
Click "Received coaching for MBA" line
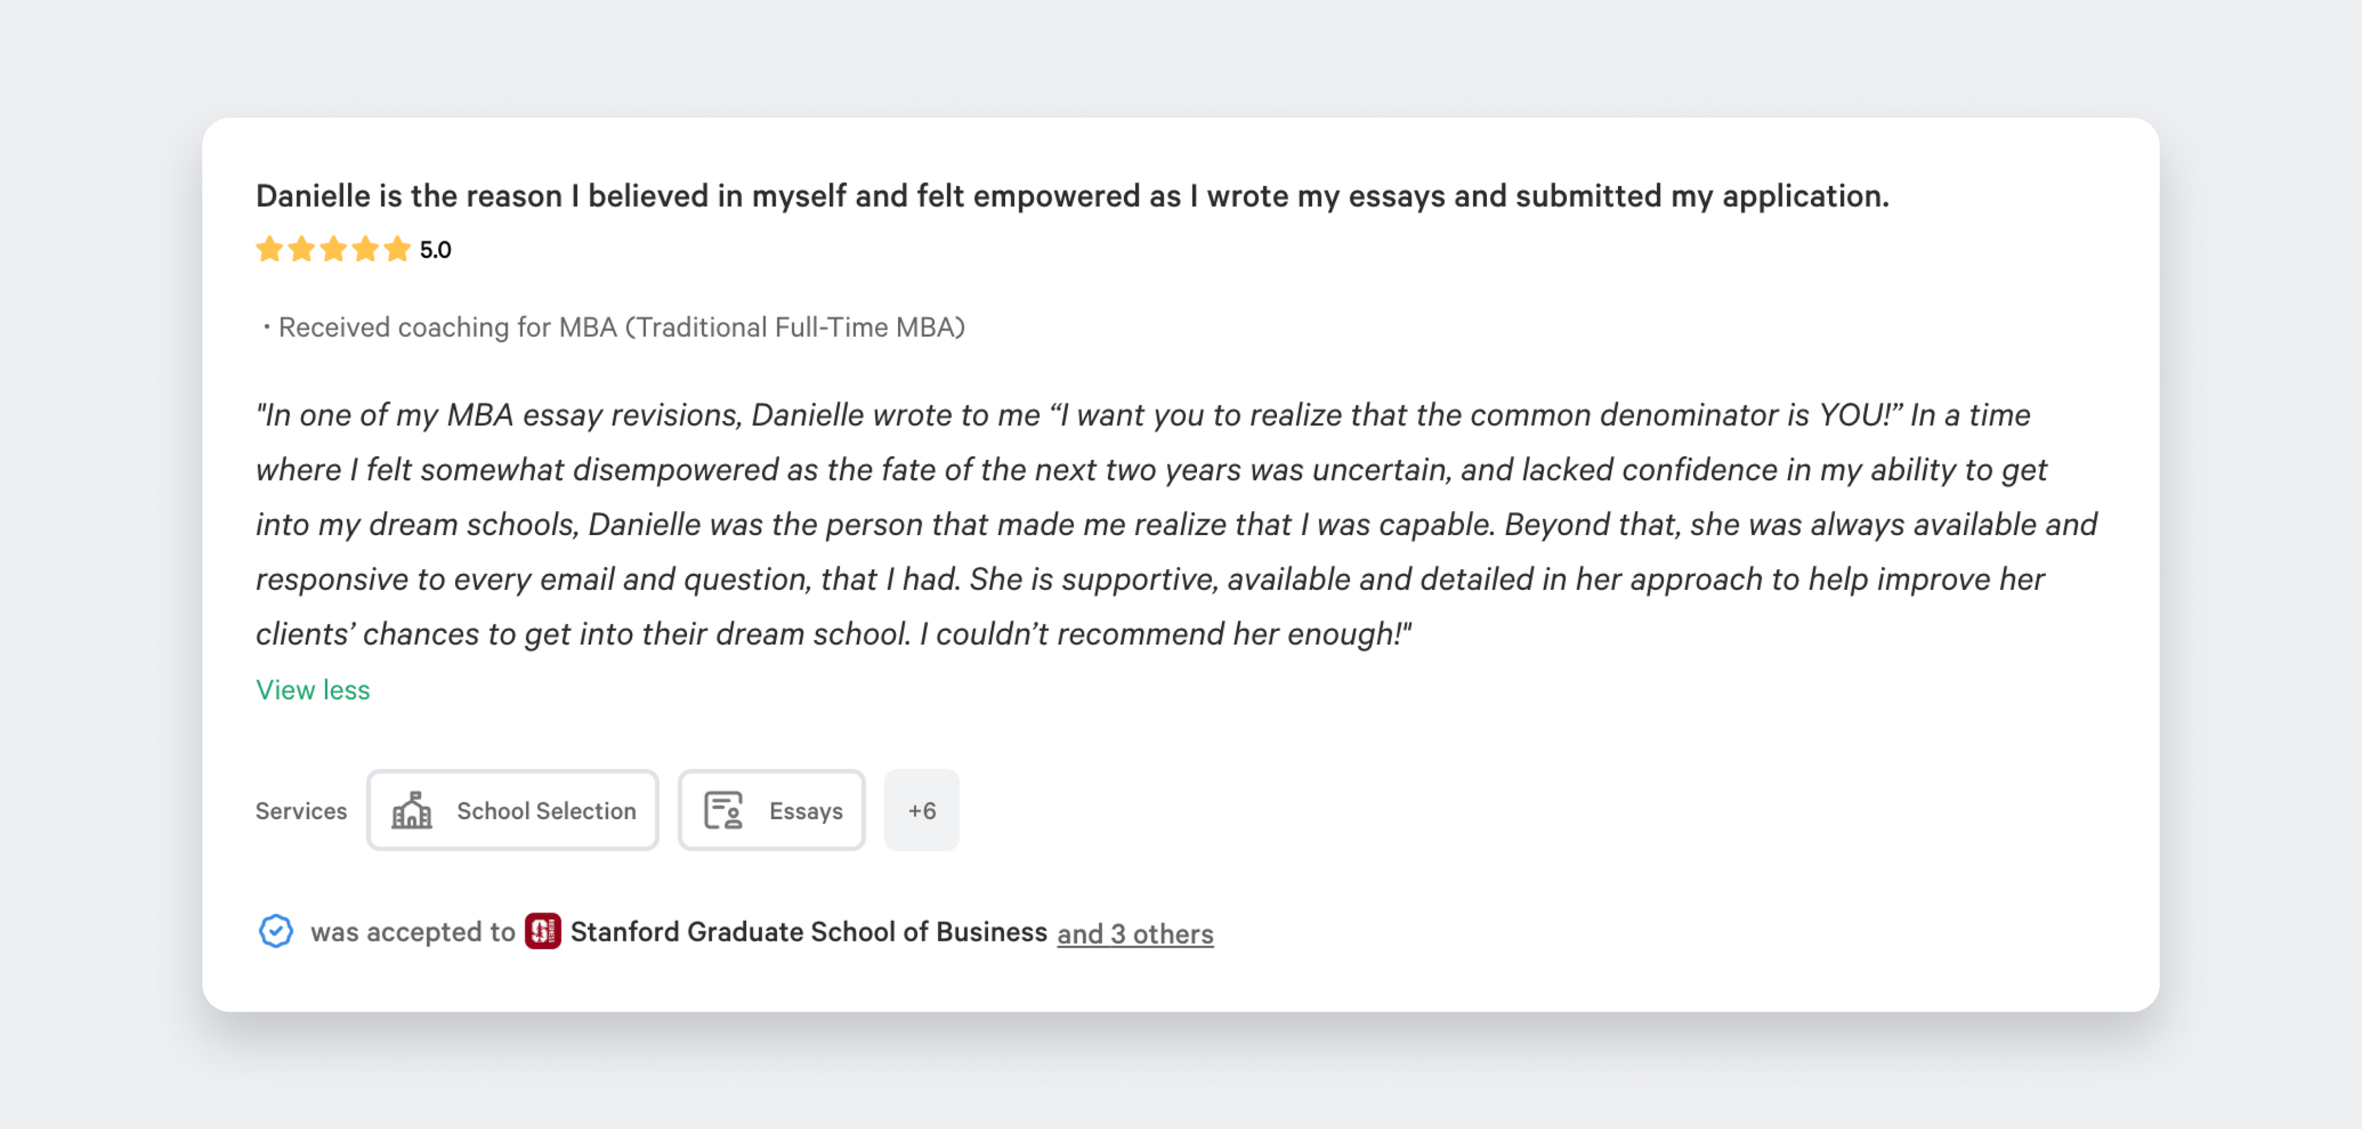pyautogui.click(x=621, y=327)
